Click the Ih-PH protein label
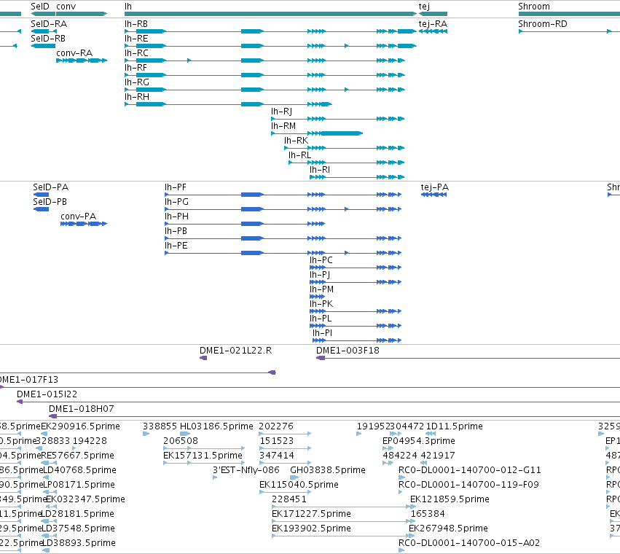This screenshot has width=620, height=554. pyautogui.click(x=176, y=216)
